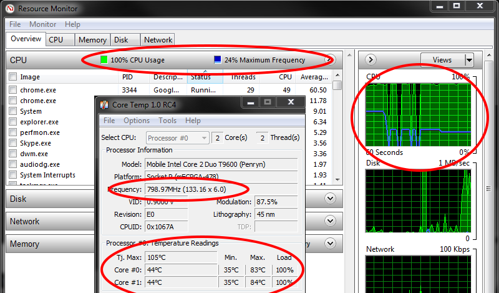
Task: Expand the Network section chevron
Action: 330,221
